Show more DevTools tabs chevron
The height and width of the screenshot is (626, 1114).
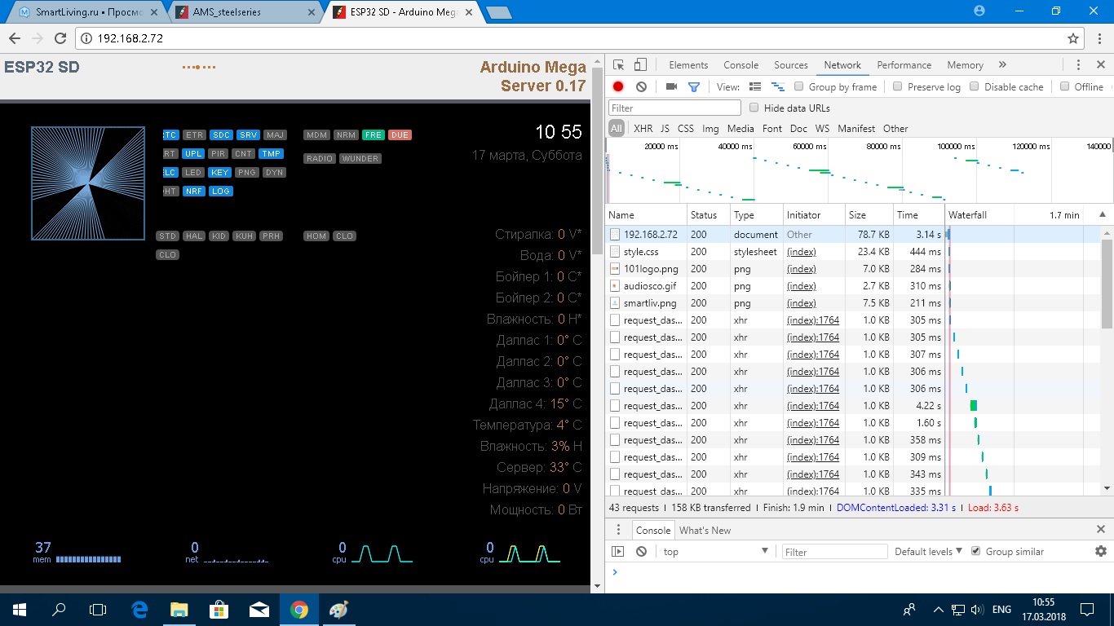click(x=1002, y=65)
